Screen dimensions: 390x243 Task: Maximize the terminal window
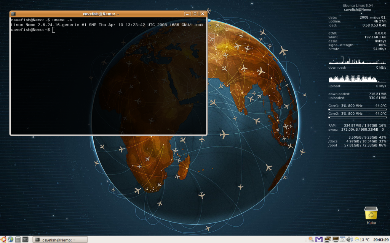(195, 14)
